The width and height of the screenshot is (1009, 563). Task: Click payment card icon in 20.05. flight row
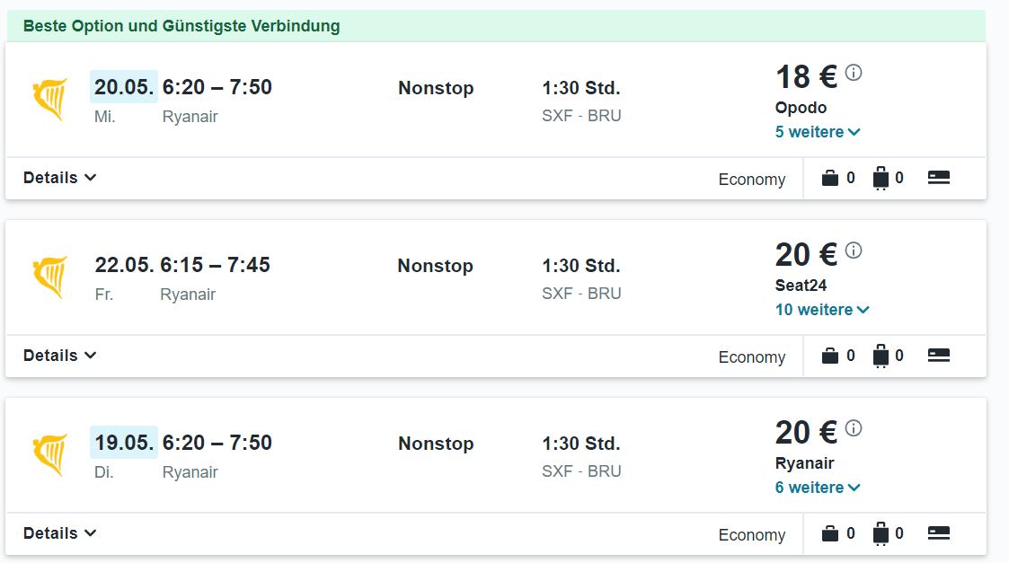(939, 178)
